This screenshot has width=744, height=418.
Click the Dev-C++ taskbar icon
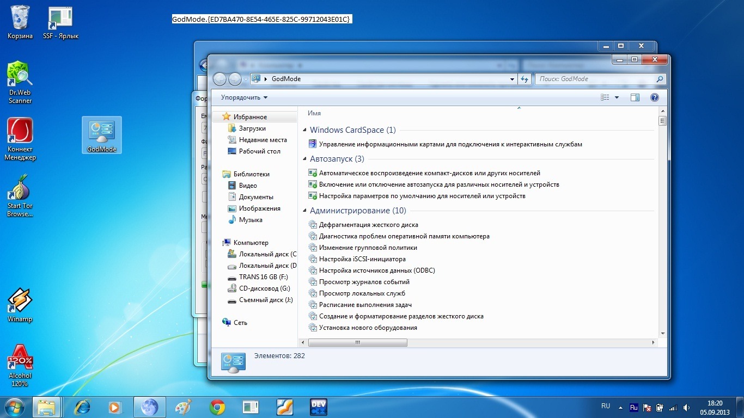tap(319, 407)
